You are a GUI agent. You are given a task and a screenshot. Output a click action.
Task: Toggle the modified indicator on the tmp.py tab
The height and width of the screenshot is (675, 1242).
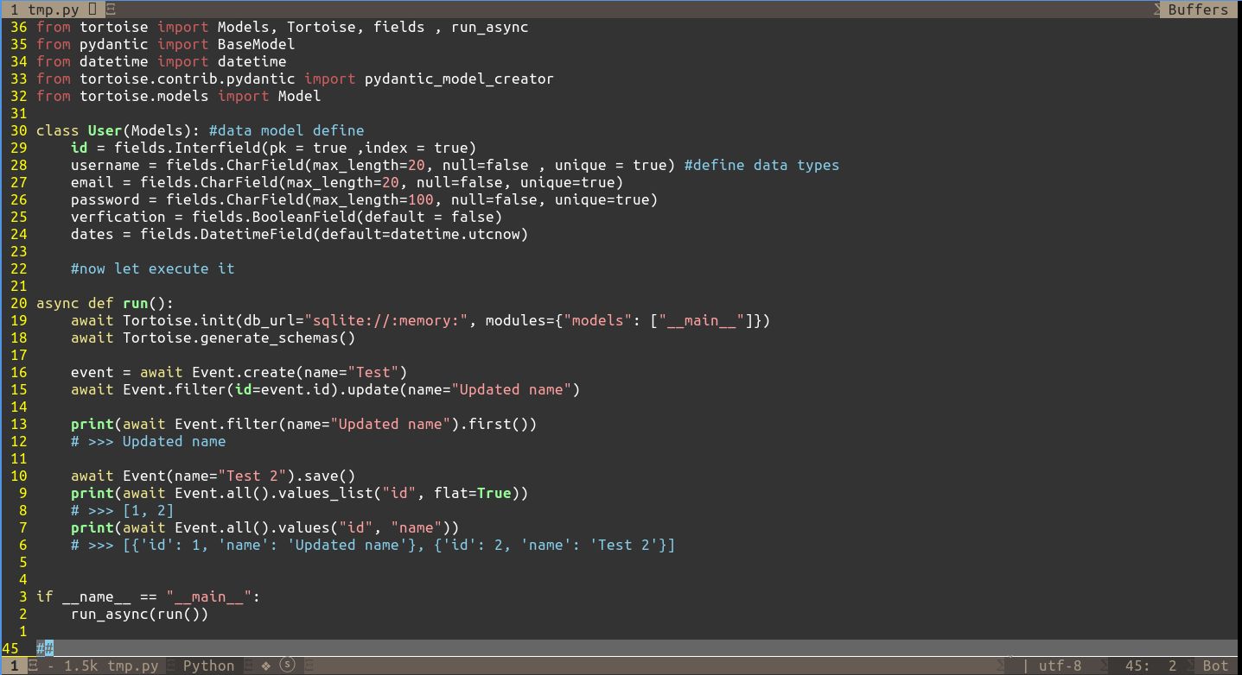(x=92, y=9)
